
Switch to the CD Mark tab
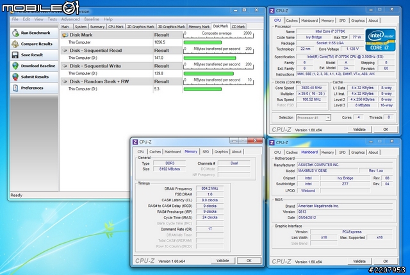238,27
